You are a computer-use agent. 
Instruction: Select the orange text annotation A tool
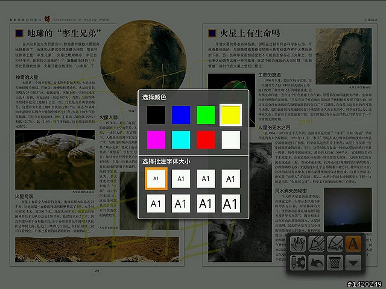[353, 243]
